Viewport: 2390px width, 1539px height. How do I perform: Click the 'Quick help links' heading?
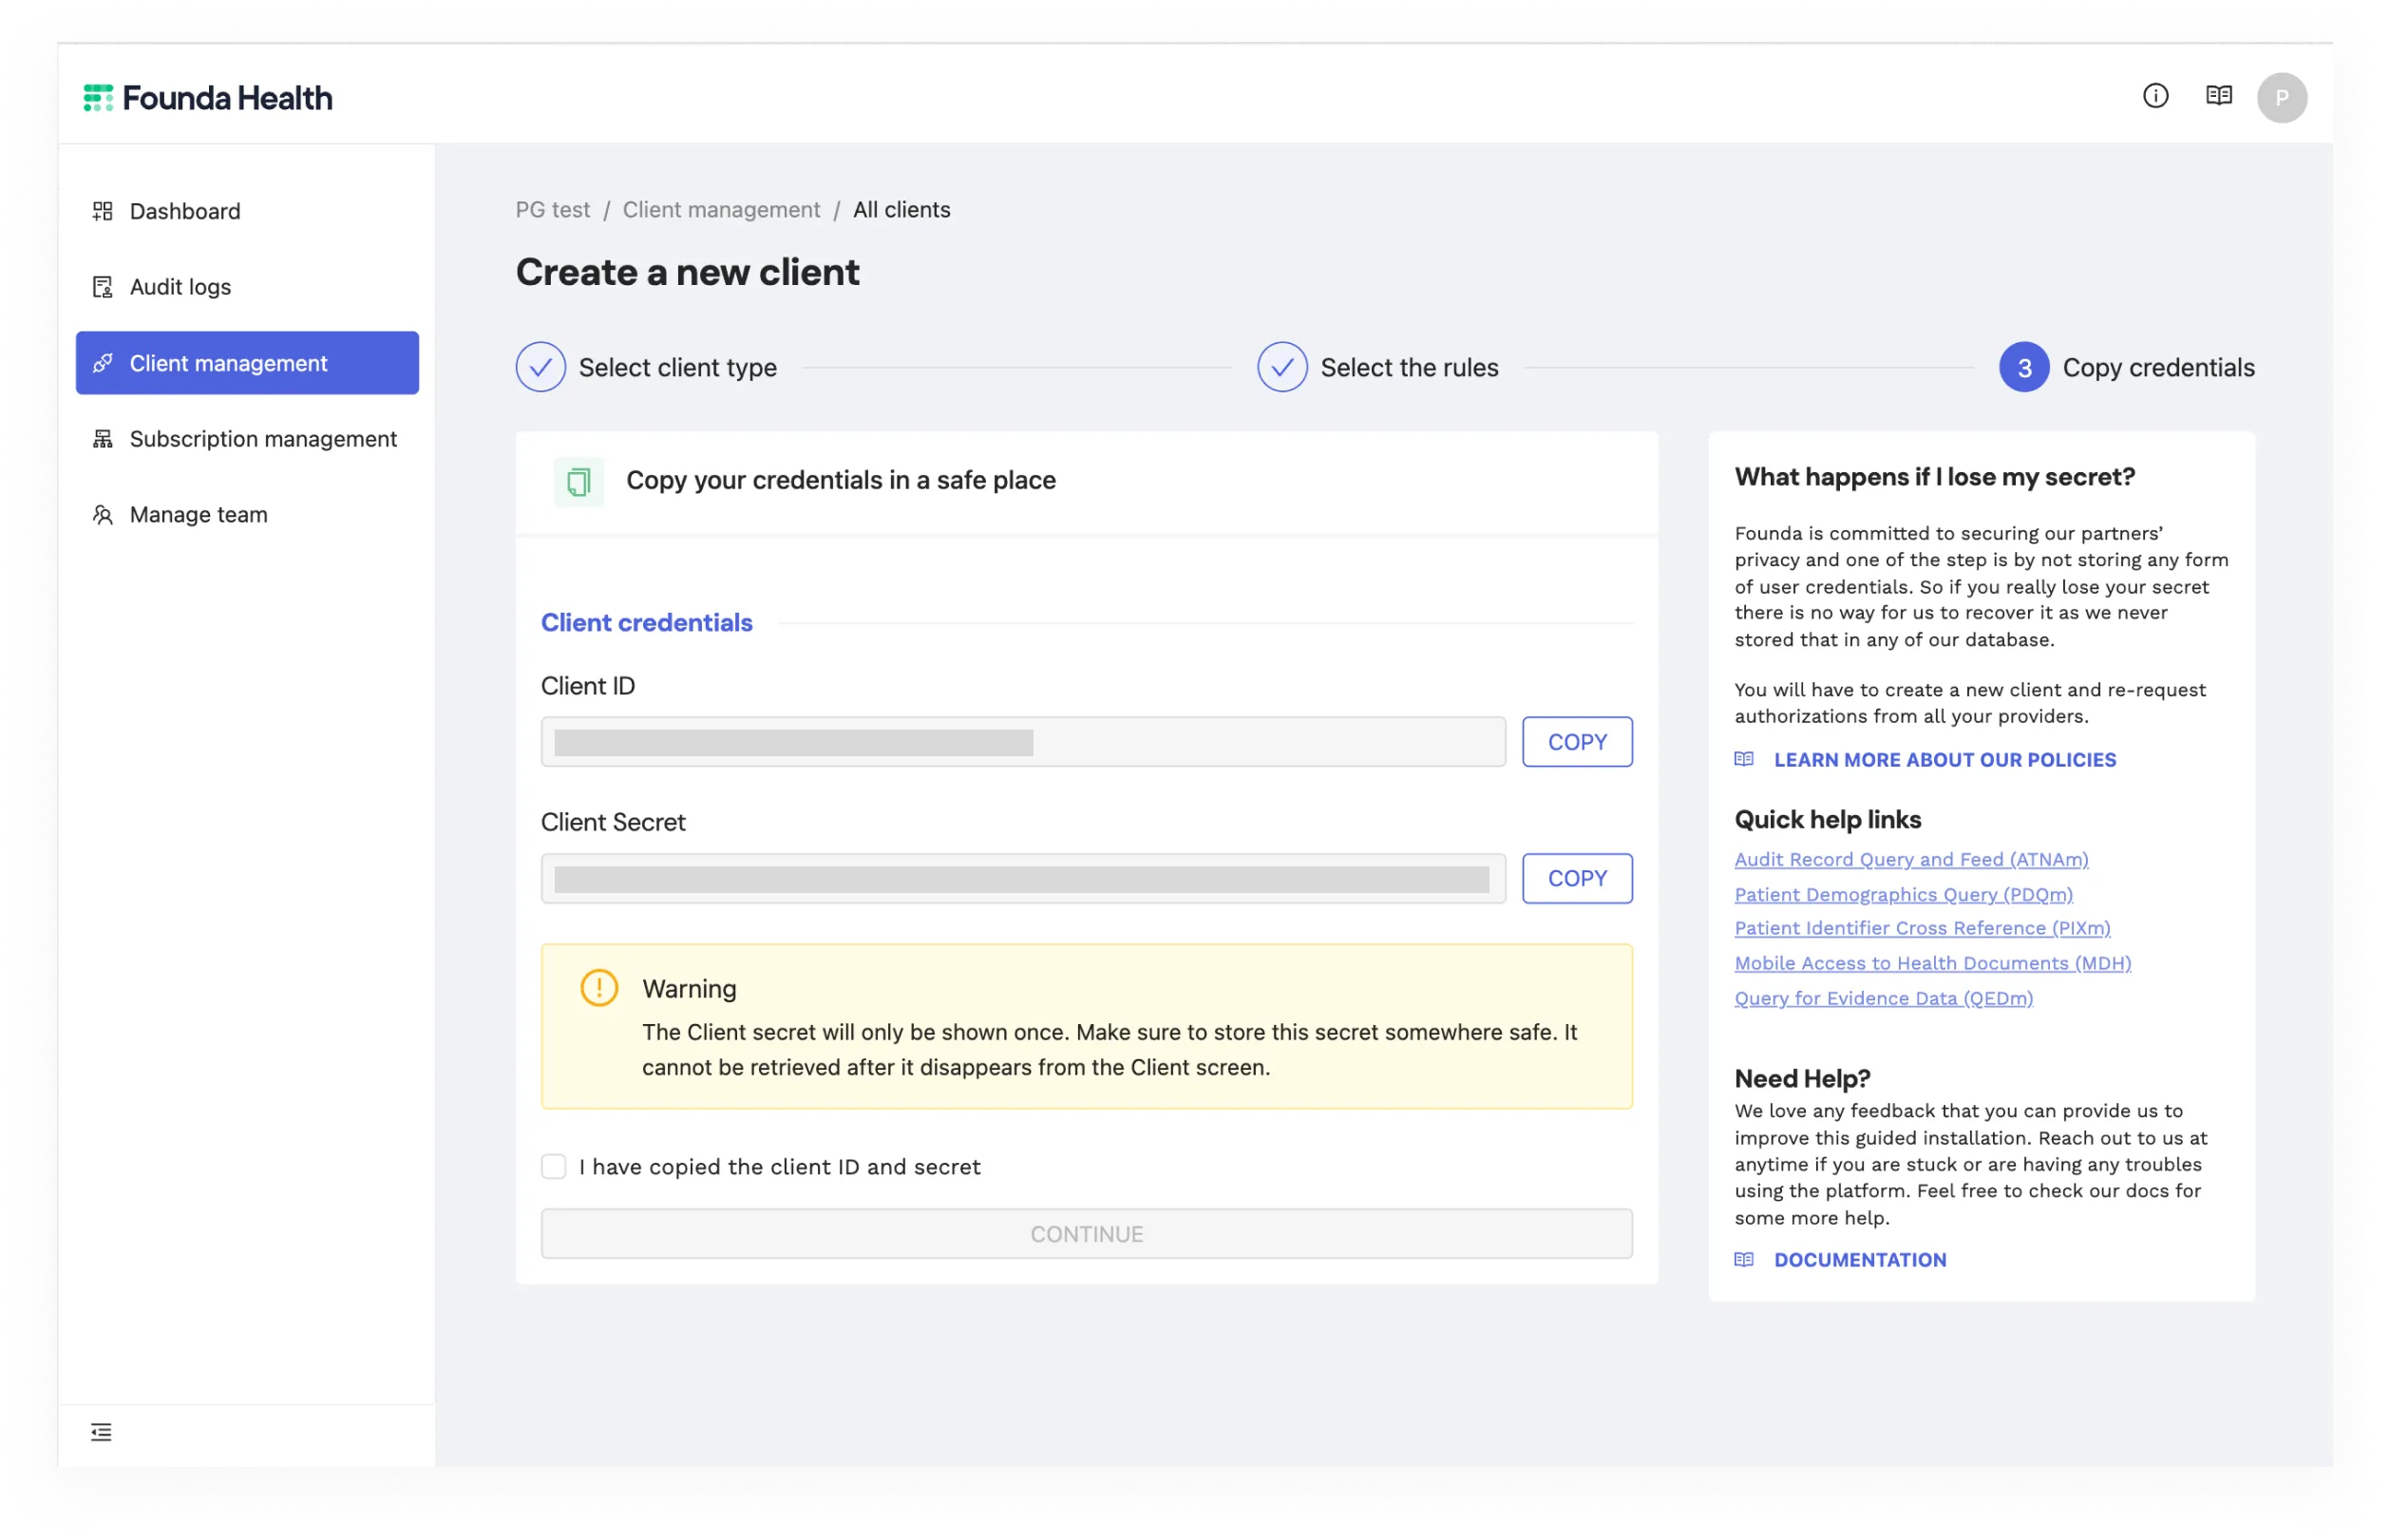1827,820
